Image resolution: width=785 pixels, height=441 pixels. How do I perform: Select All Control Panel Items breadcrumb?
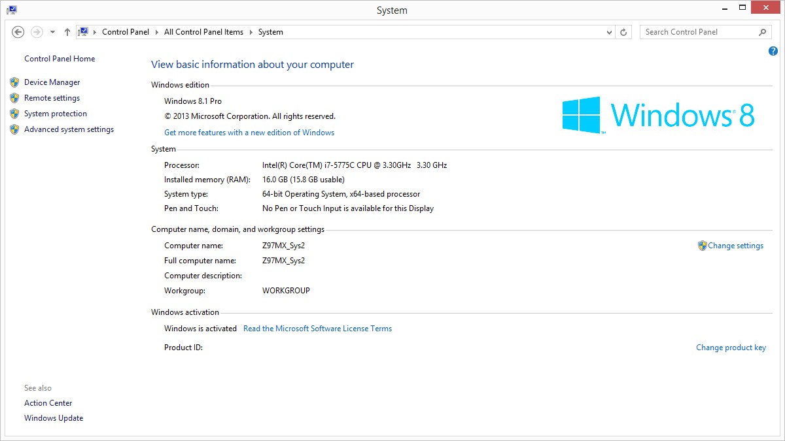click(203, 32)
